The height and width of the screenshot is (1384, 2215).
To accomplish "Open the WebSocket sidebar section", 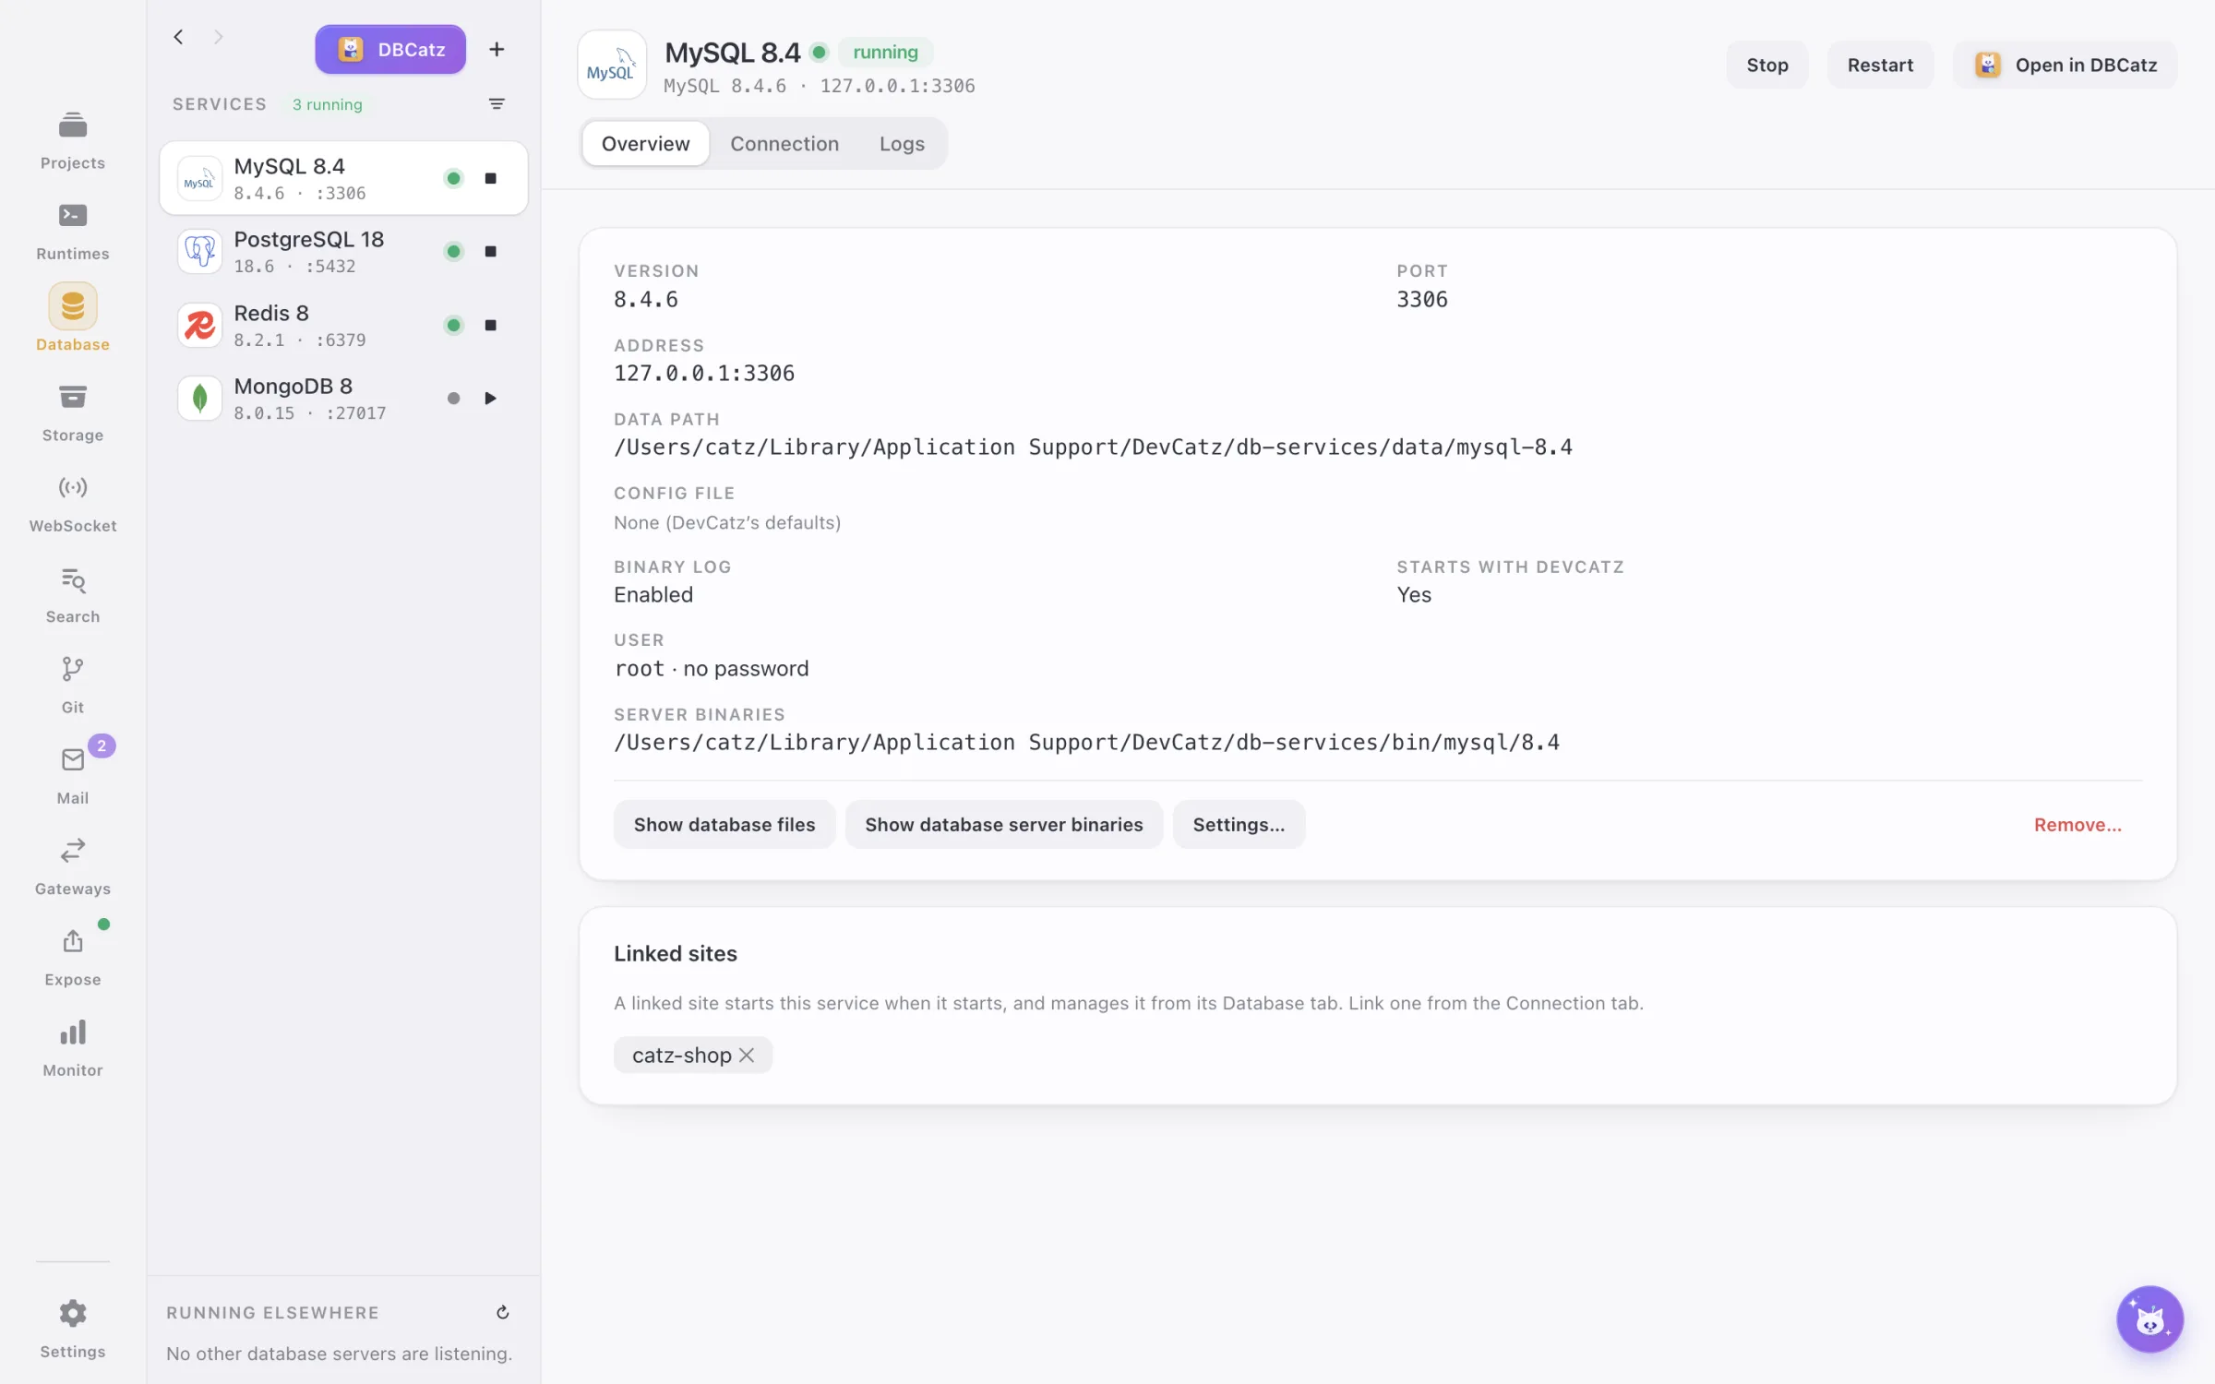I will (73, 503).
